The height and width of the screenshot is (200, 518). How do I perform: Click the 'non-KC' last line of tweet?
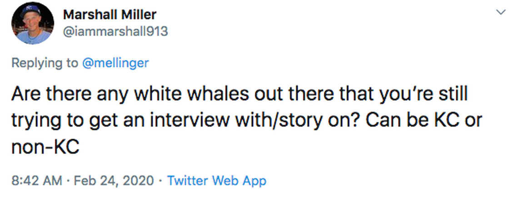tap(44, 145)
